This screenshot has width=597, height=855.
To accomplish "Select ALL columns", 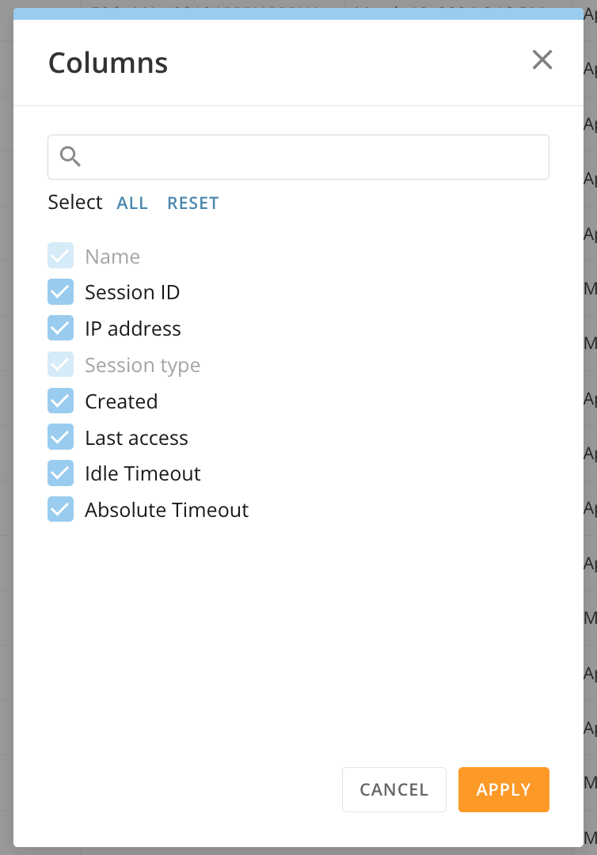I will pyautogui.click(x=132, y=203).
